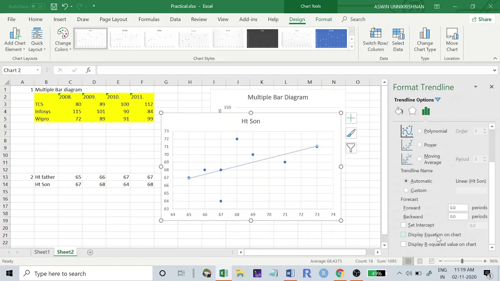Switch to Sheet1 tab
This screenshot has width=500, height=281.
click(42, 252)
